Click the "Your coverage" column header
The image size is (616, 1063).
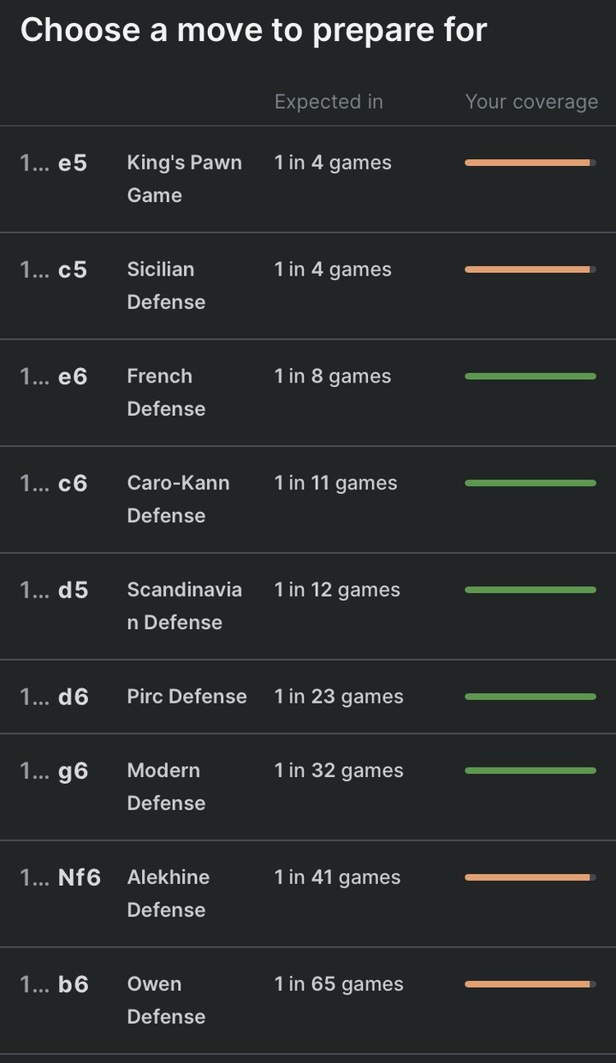point(531,102)
